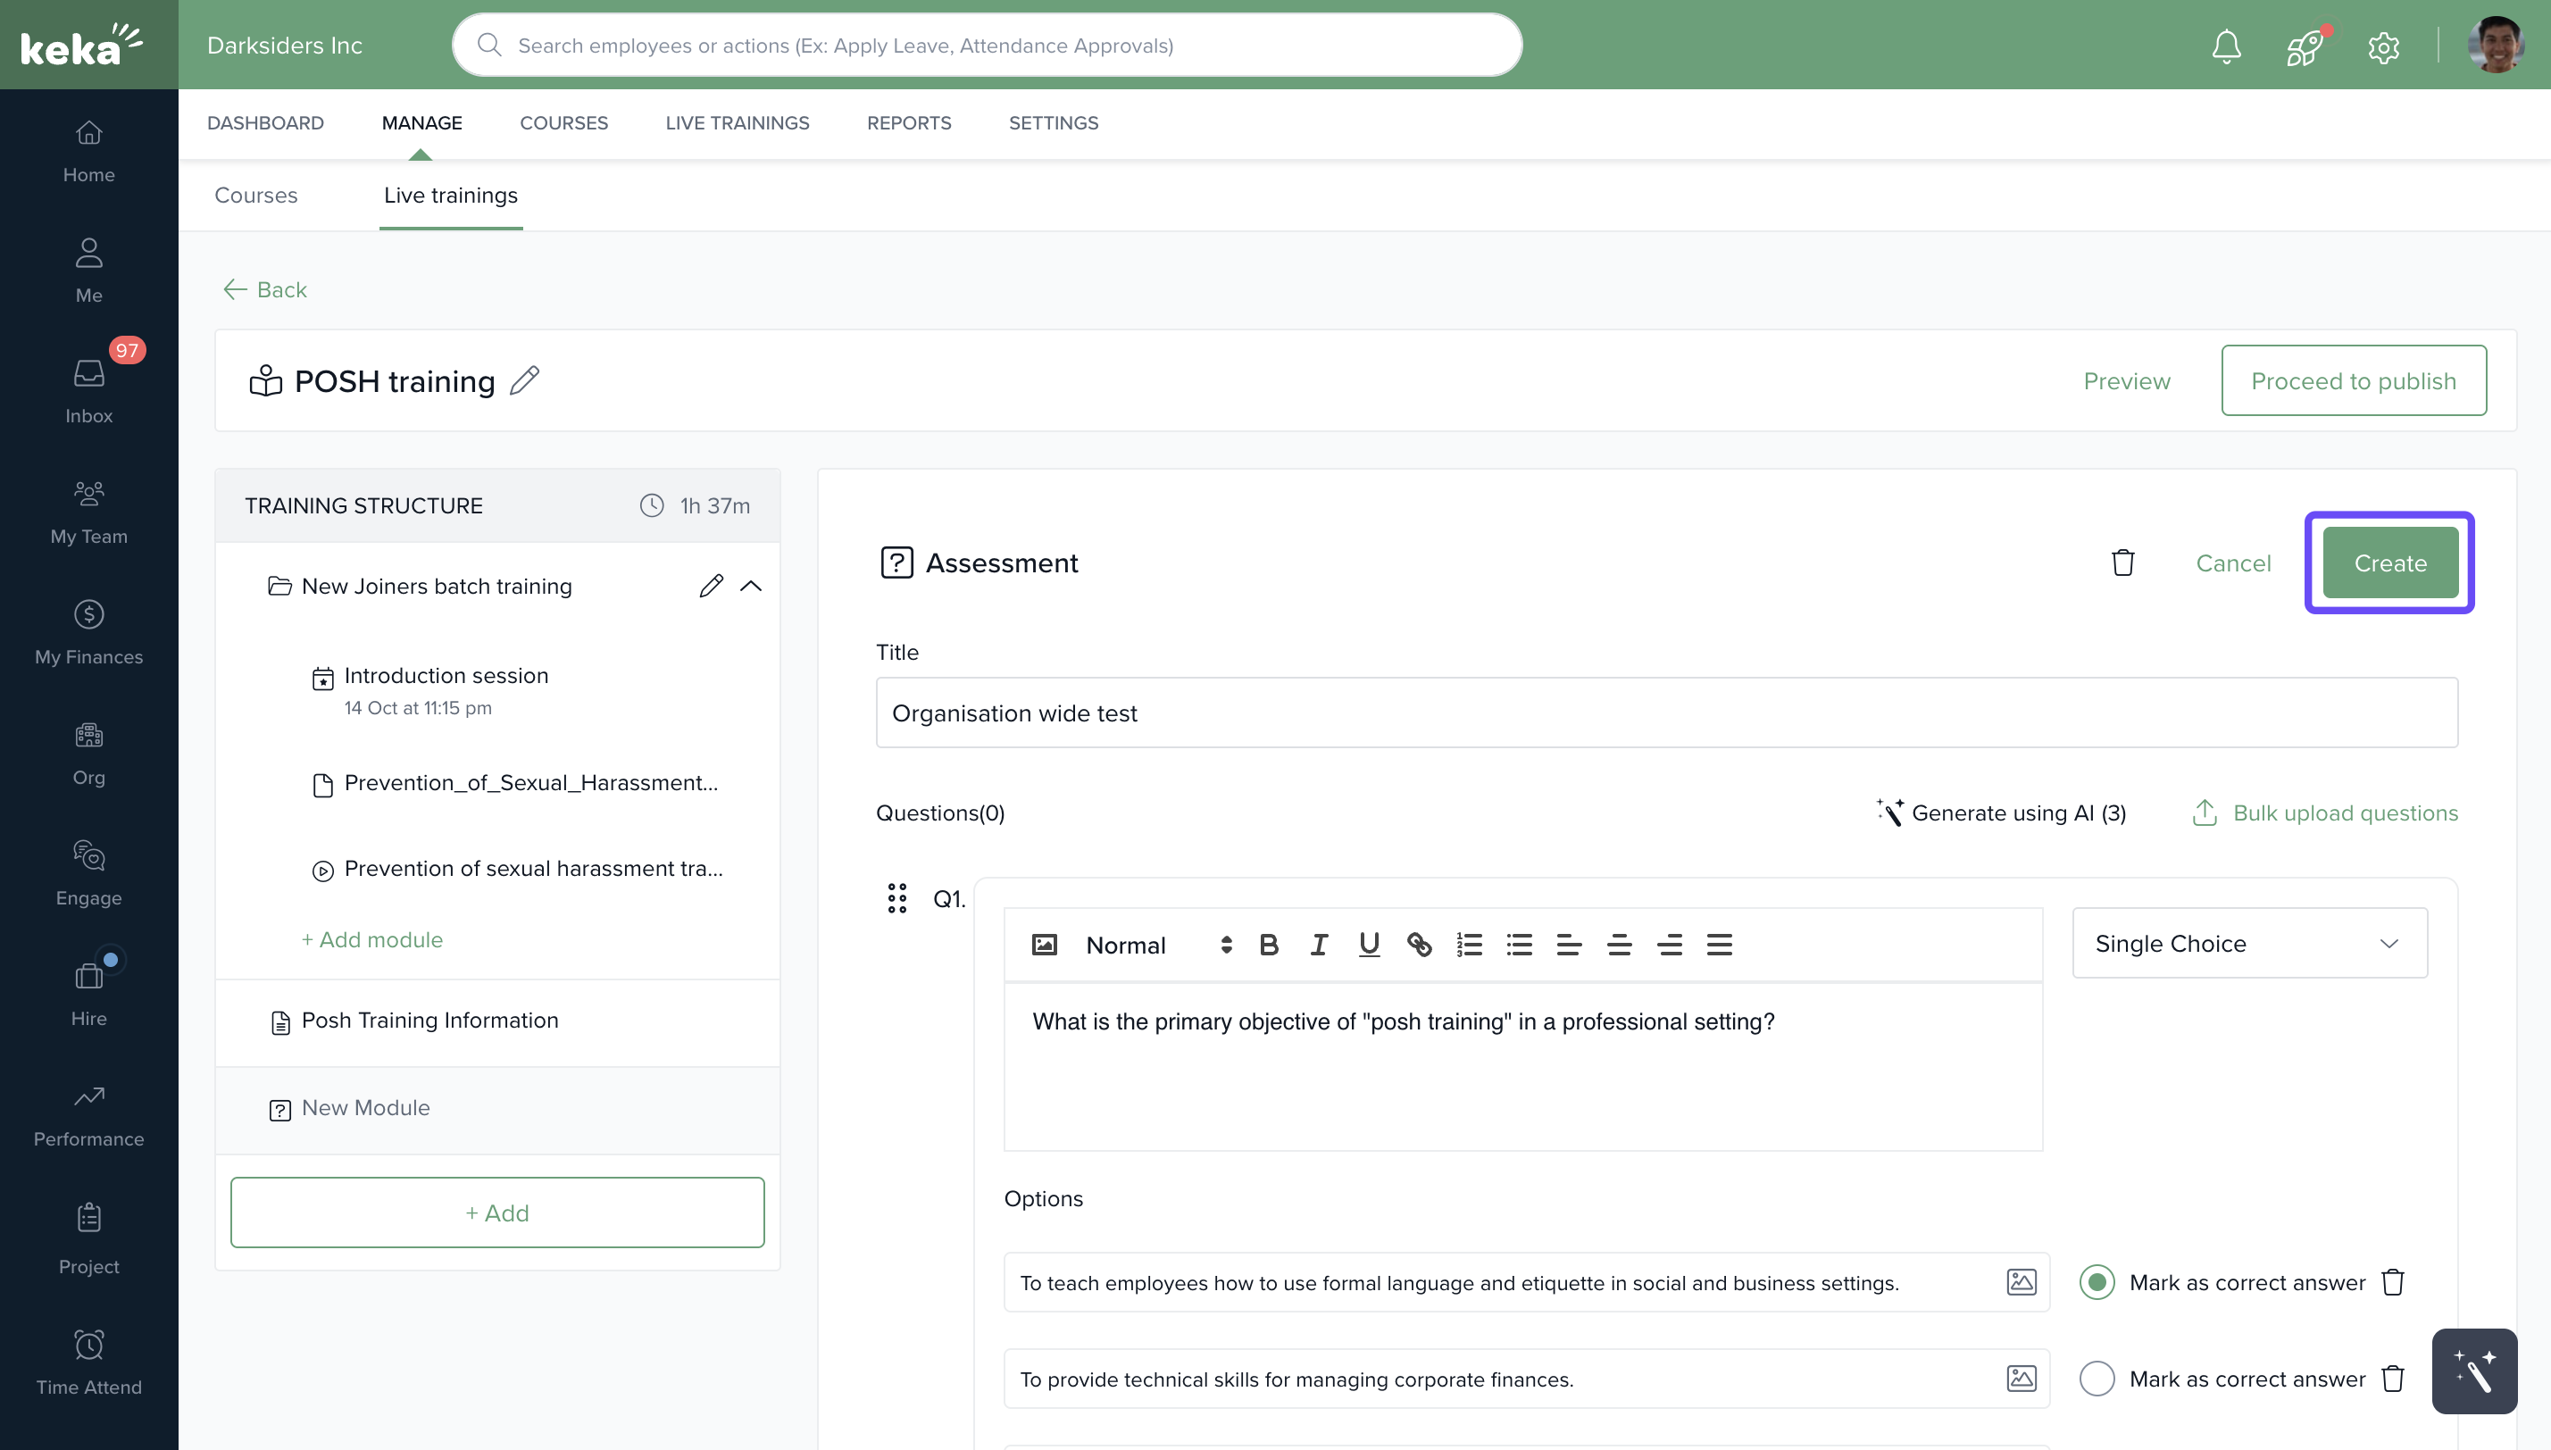Toggle underline formatting in editor
The width and height of the screenshot is (2551, 1450).
1369,944
